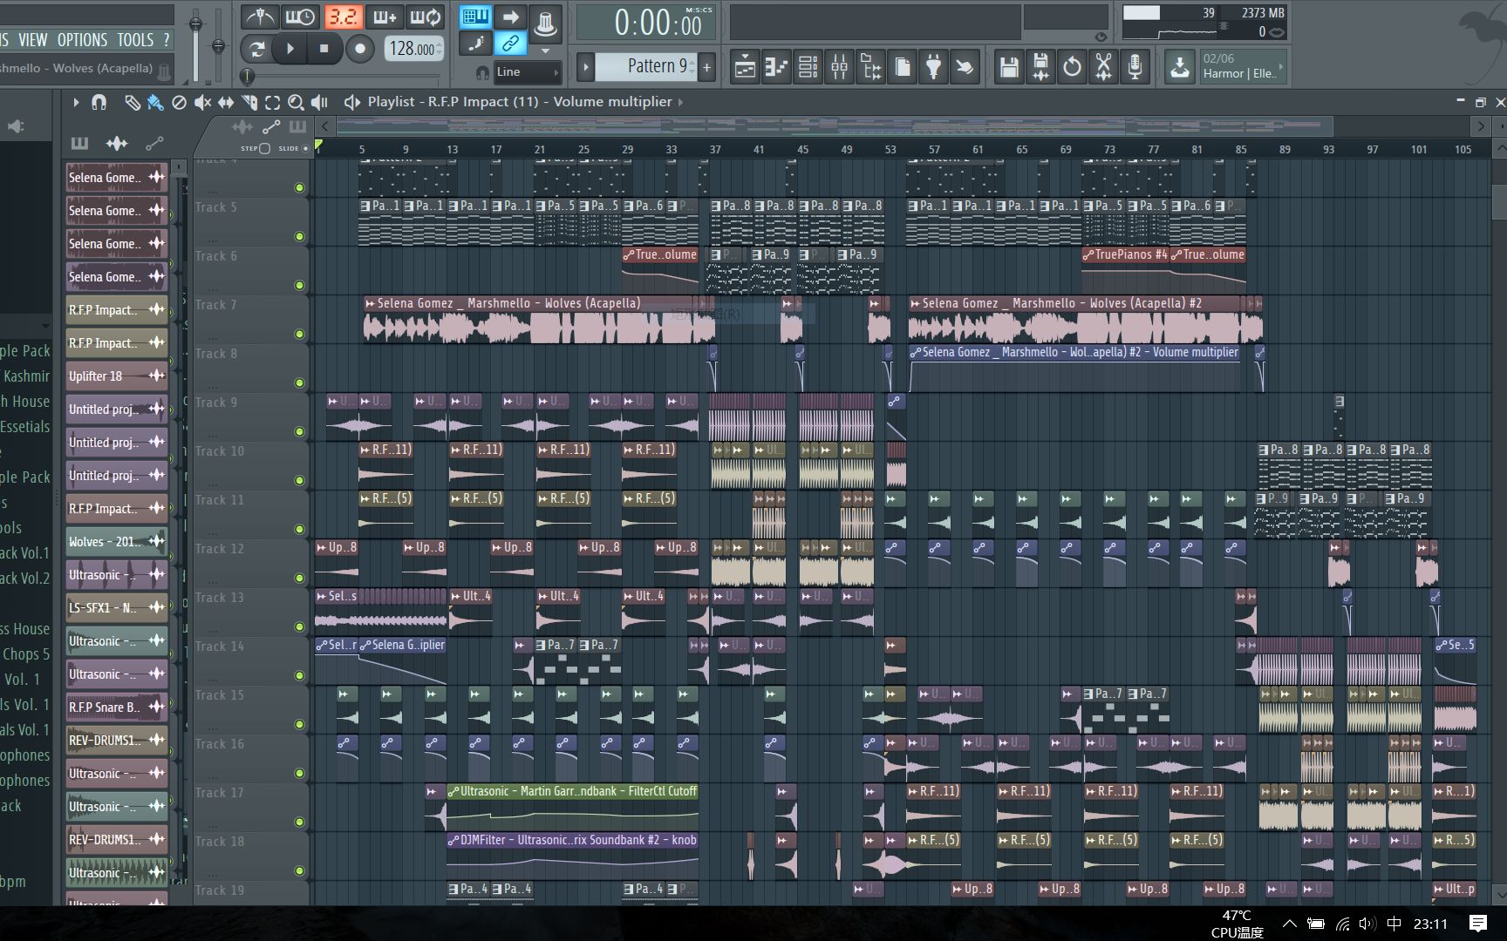This screenshot has height=941, width=1507.
Task: Click the 128.000 tempo field
Action: click(413, 48)
